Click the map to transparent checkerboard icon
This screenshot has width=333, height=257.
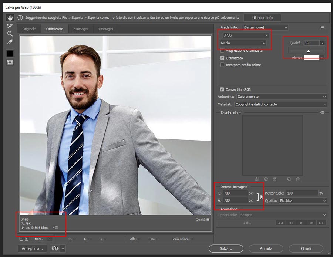(x=256, y=179)
